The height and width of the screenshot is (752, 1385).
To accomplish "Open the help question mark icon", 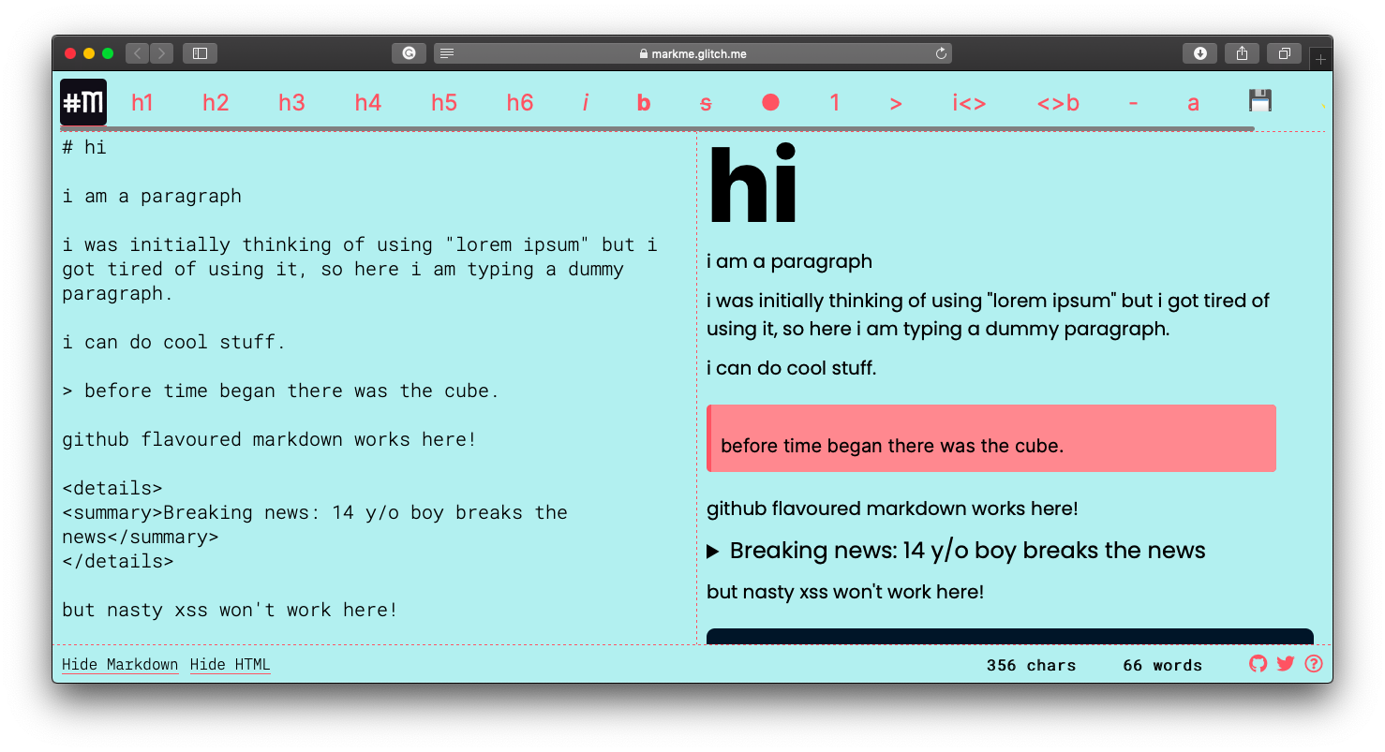I will 1314,664.
